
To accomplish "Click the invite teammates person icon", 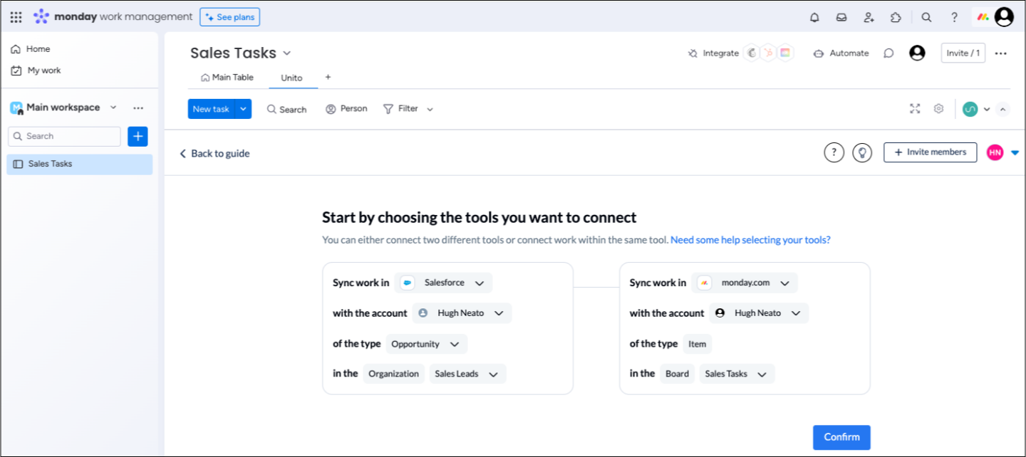I will tap(869, 17).
